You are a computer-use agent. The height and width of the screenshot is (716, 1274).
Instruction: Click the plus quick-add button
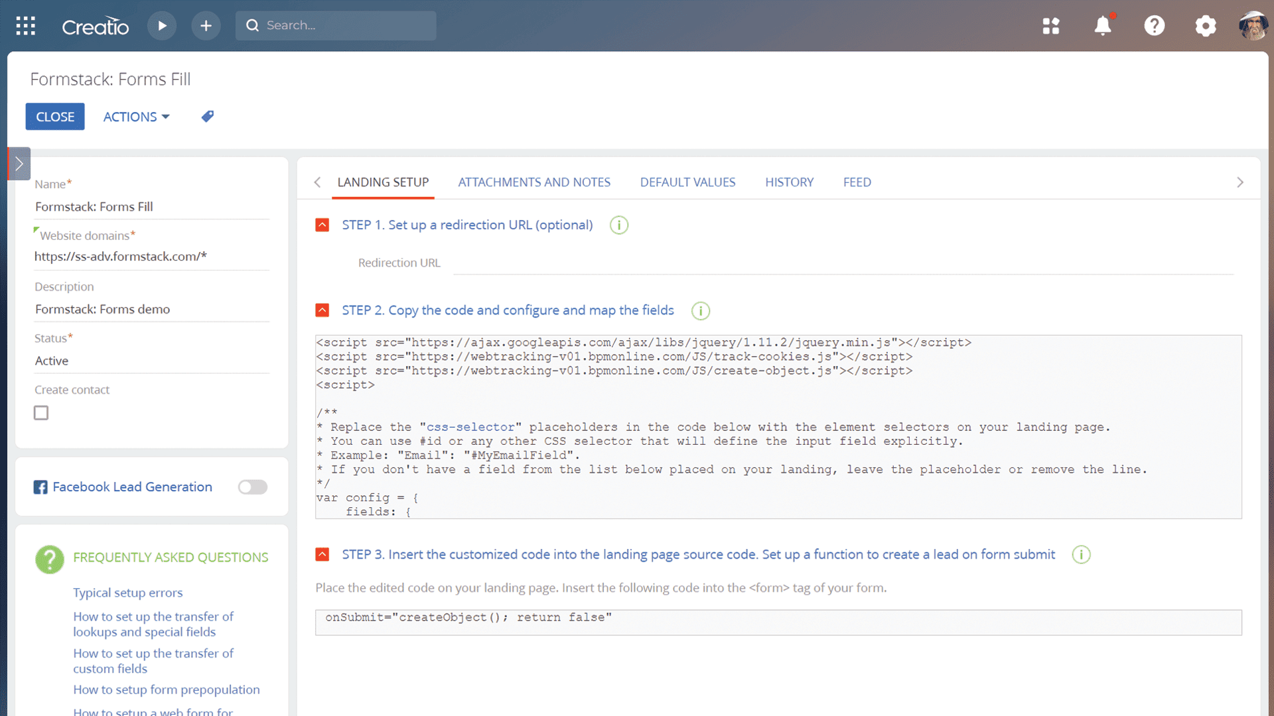(x=206, y=25)
